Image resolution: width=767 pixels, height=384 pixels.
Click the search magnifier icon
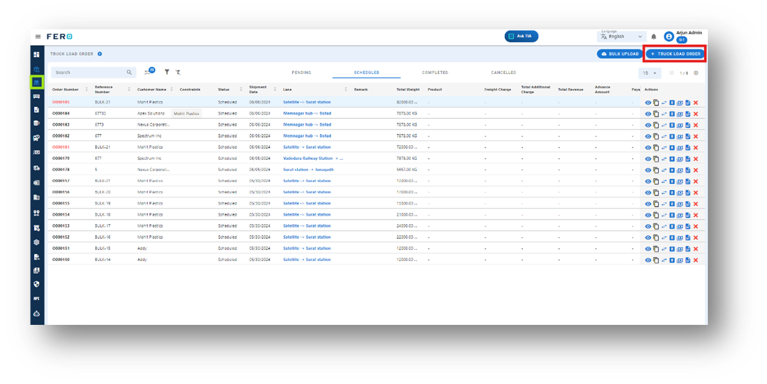[x=129, y=72]
